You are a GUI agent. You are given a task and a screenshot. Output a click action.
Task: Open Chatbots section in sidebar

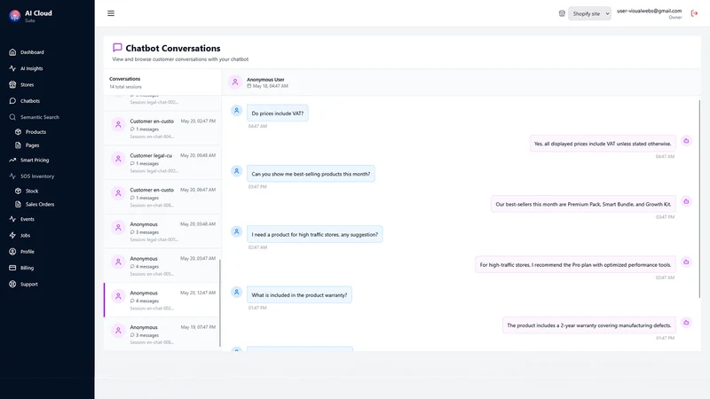pyautogui.click(x=30, y=101)
